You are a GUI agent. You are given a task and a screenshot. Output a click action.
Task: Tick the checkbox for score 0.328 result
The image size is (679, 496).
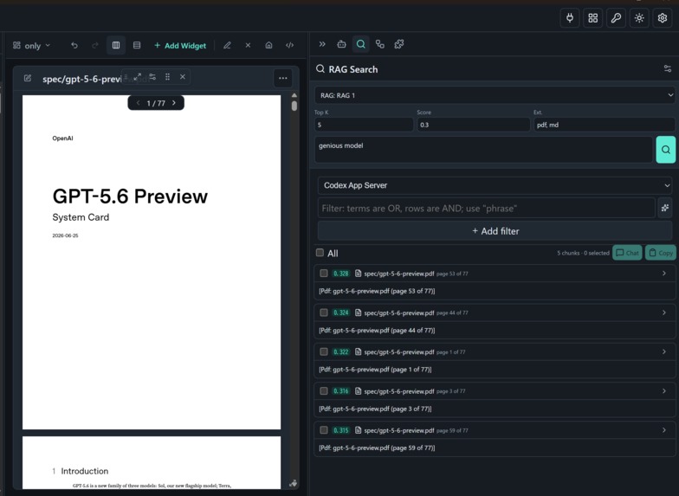point(324,274)
